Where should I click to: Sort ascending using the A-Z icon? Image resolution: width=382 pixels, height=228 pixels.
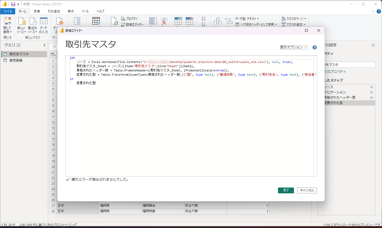[x=203, y=19]
